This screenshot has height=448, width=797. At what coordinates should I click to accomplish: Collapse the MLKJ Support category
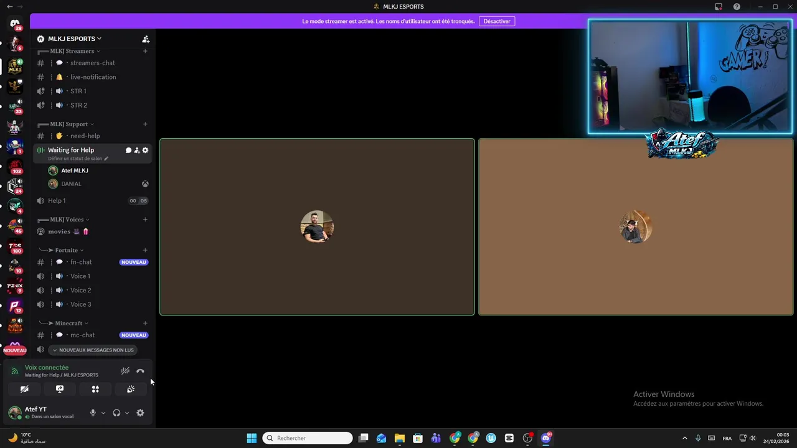pos(69,124)
